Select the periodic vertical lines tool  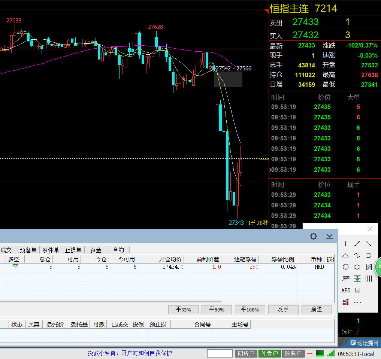point(369,279)
